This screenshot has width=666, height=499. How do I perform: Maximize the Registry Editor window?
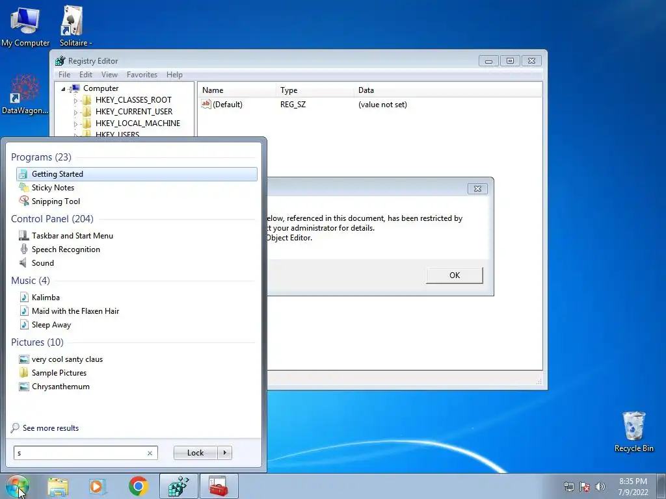point(510,60)
